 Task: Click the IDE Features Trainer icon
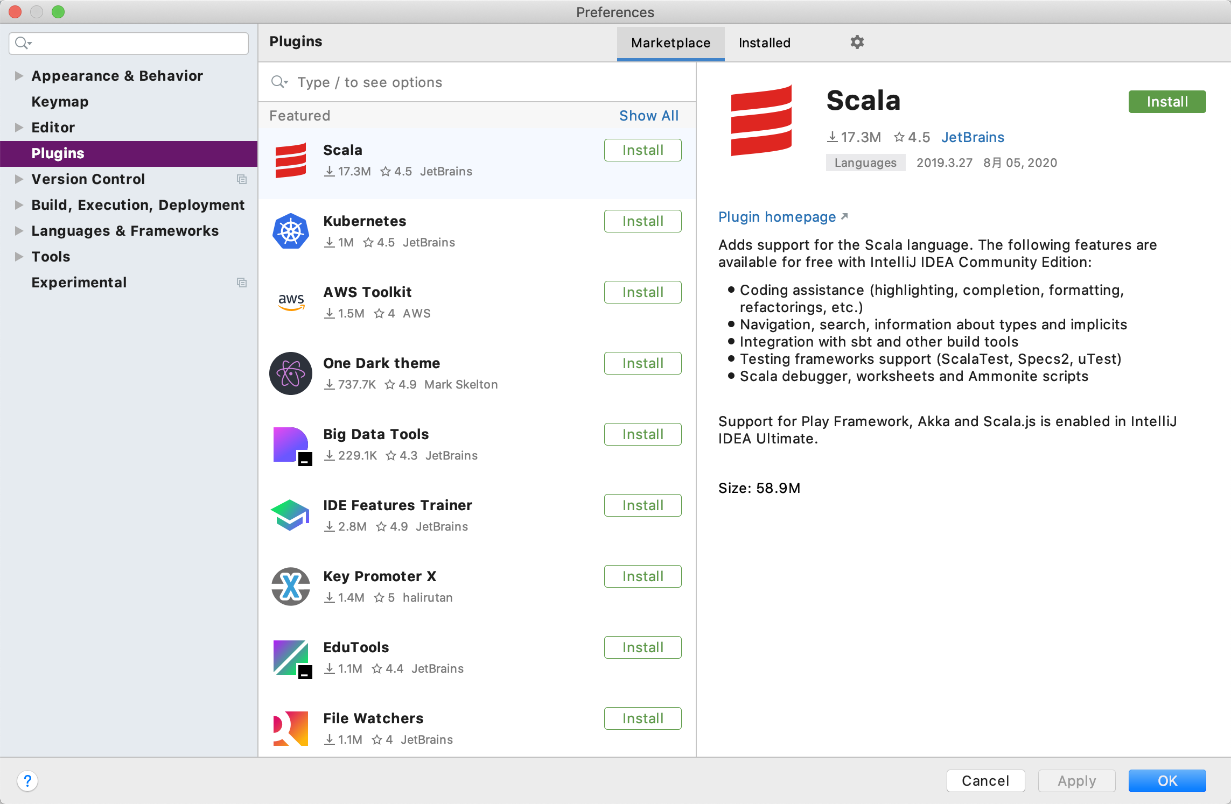point(290,515)
